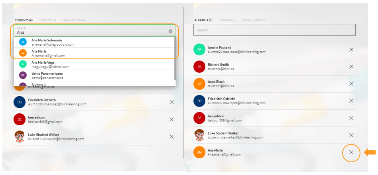
Task: Remove Friedritch Ostricth in left panel
Action: [x=171, y=102]
